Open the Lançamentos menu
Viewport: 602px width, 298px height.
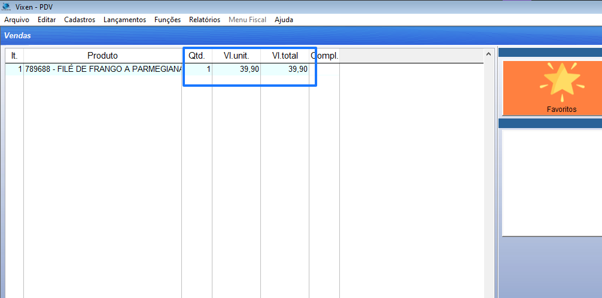tap(124, 20)
